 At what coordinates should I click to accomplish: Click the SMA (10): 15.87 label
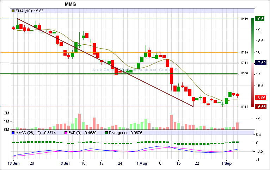(x=30, y=11)
